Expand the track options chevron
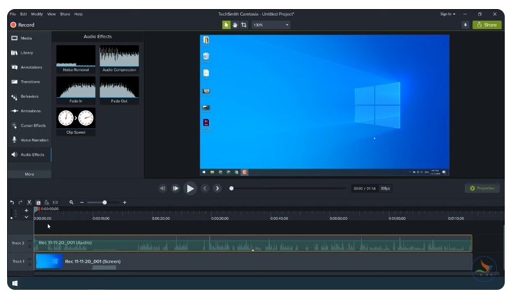508x295 pixels. point(27,217)
